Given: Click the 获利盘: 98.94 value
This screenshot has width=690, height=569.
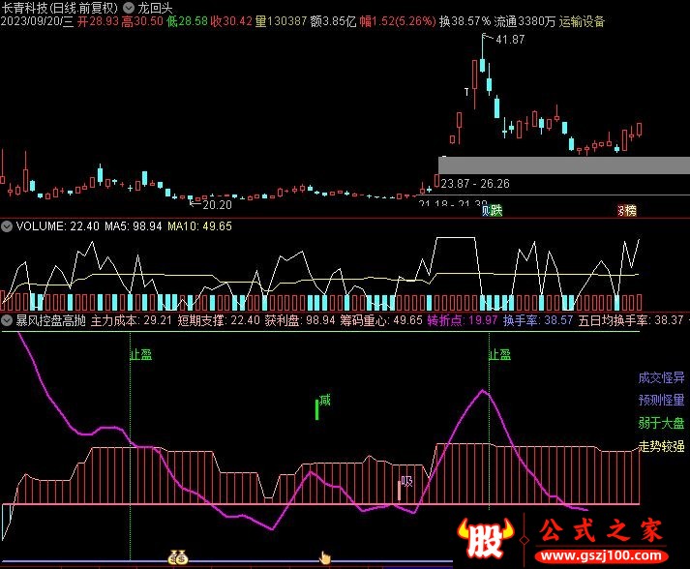Looking at the screenshot, I should pos(300,320).
